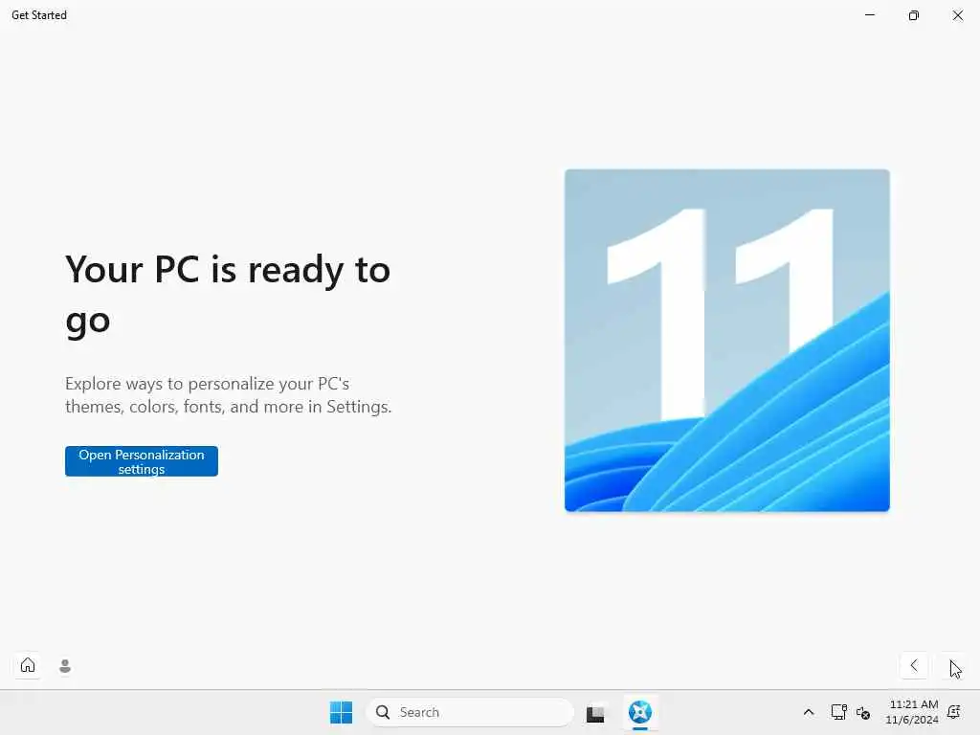Show hidden system tray icons
This screenshot has width=980, height=735.
point(808,712)
